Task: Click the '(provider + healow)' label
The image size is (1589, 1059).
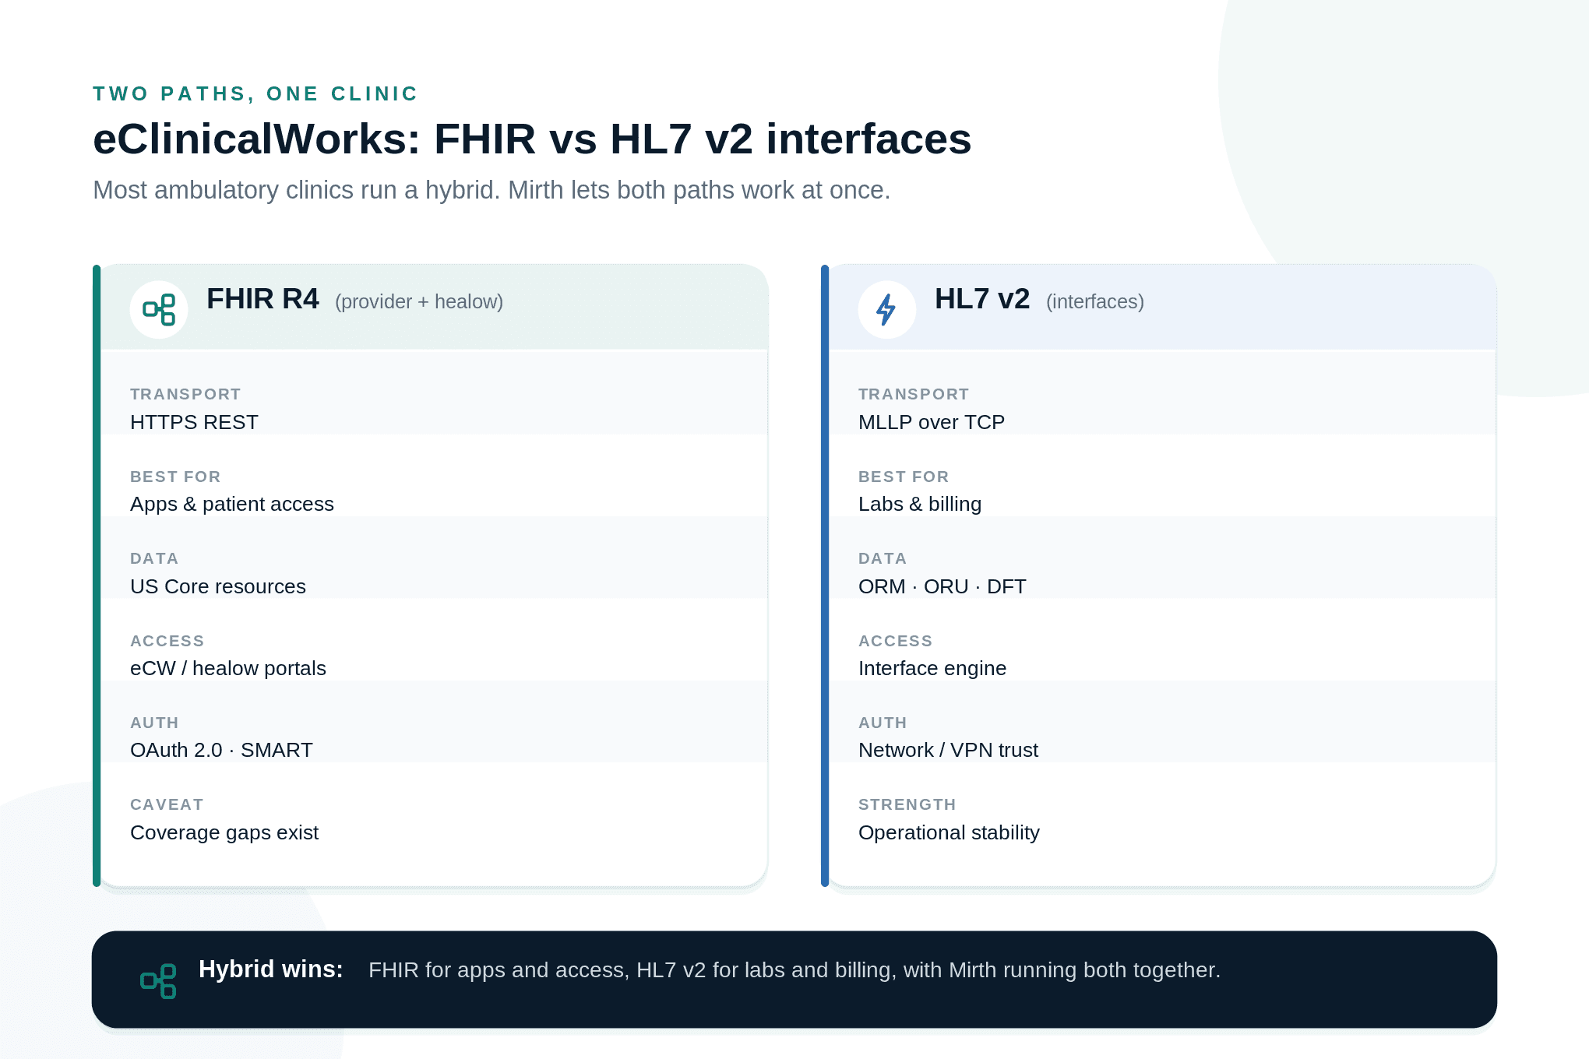Action: (x=419, y=301)
